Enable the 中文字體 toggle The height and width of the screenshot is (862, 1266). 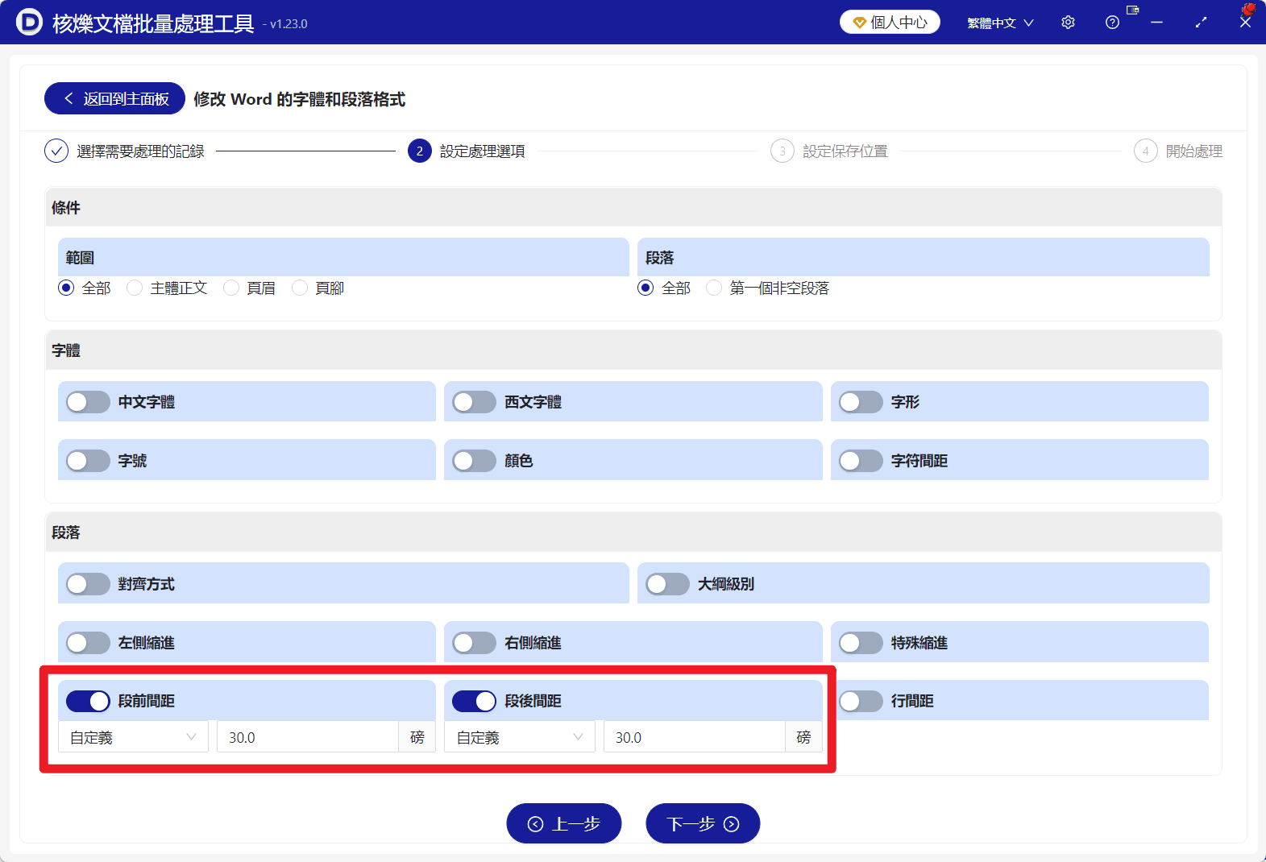coord(88,402)
